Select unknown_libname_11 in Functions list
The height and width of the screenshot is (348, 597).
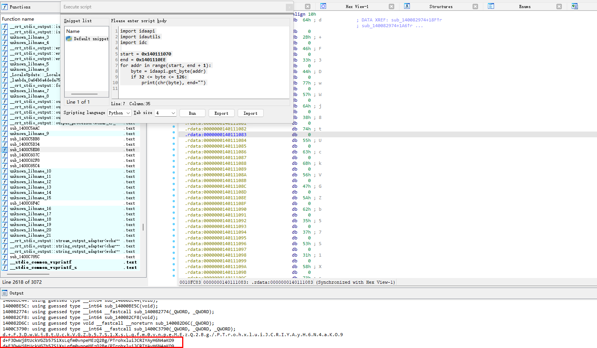tap(31, 177)
